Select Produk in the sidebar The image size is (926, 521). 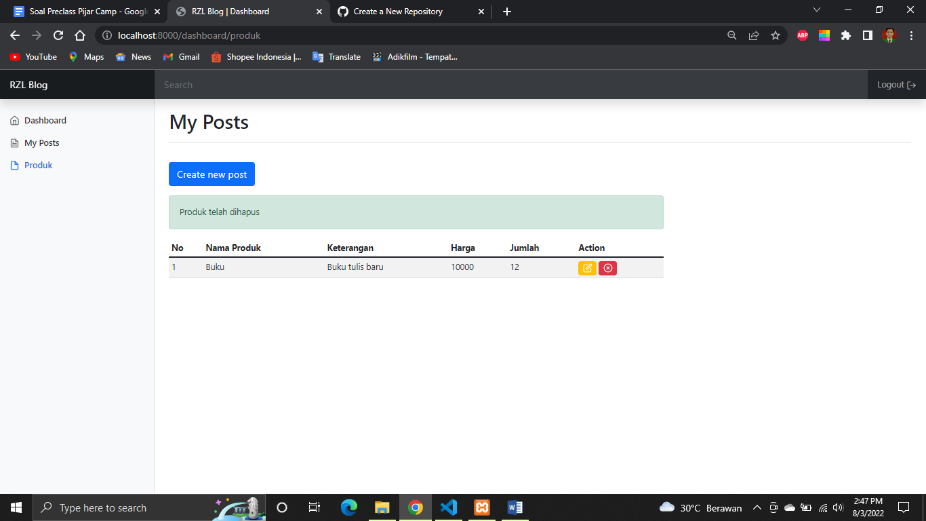(38, 165)
